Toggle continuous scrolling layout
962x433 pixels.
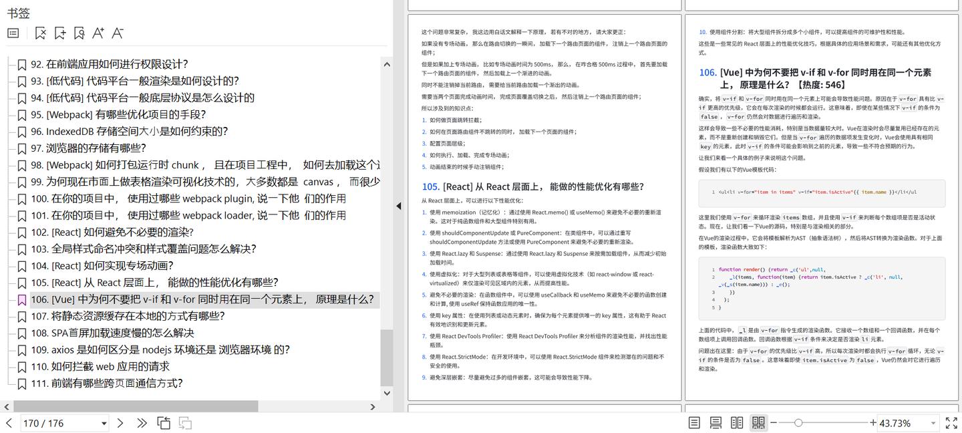point(714,422)
